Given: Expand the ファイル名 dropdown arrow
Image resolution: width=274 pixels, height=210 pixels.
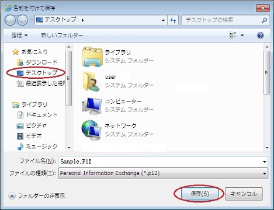Looking at the screenshot, I should (x=264, y=162).
